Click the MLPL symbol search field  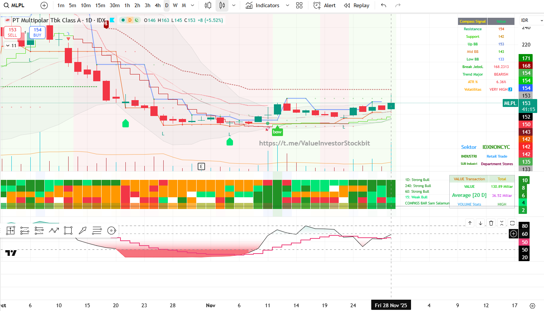(17, 5)
